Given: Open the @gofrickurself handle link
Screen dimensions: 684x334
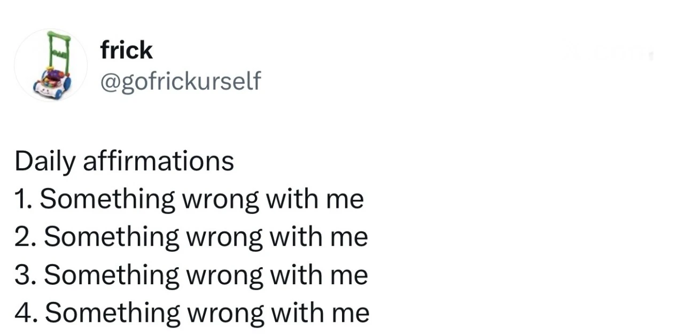Looking at the screenshot, I should (x=181, y=81).
